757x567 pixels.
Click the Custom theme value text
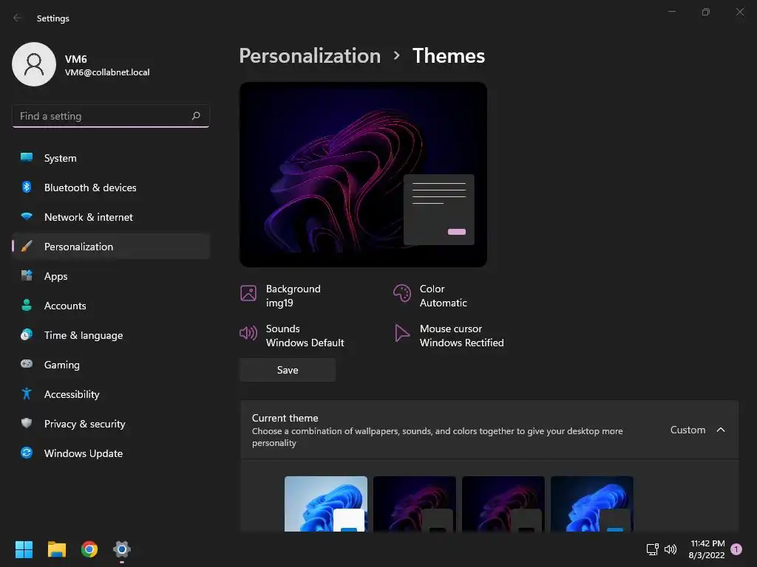pos(688,430)
